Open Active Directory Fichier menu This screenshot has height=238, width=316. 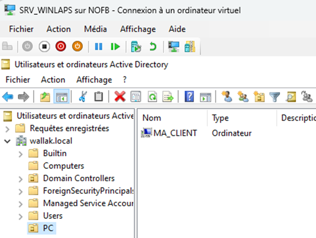18,80
